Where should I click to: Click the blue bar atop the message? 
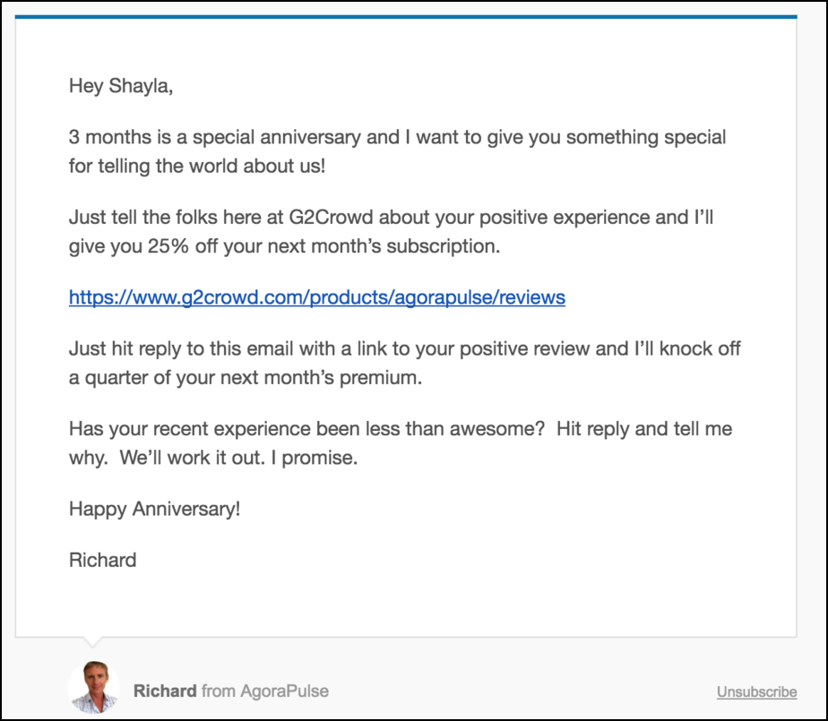(406, 17)
